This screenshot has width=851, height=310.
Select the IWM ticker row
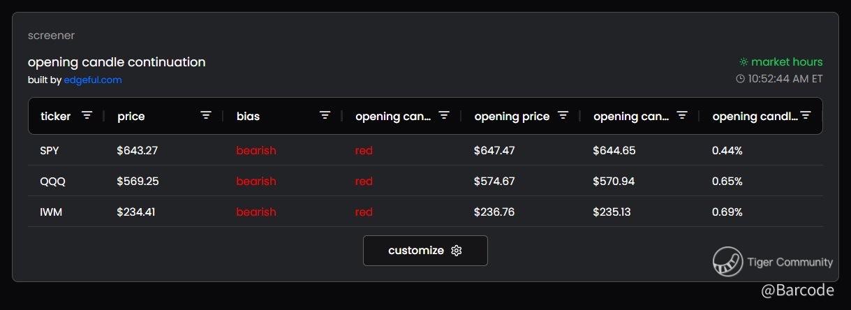pyautogui.click(x=52, y=212)
